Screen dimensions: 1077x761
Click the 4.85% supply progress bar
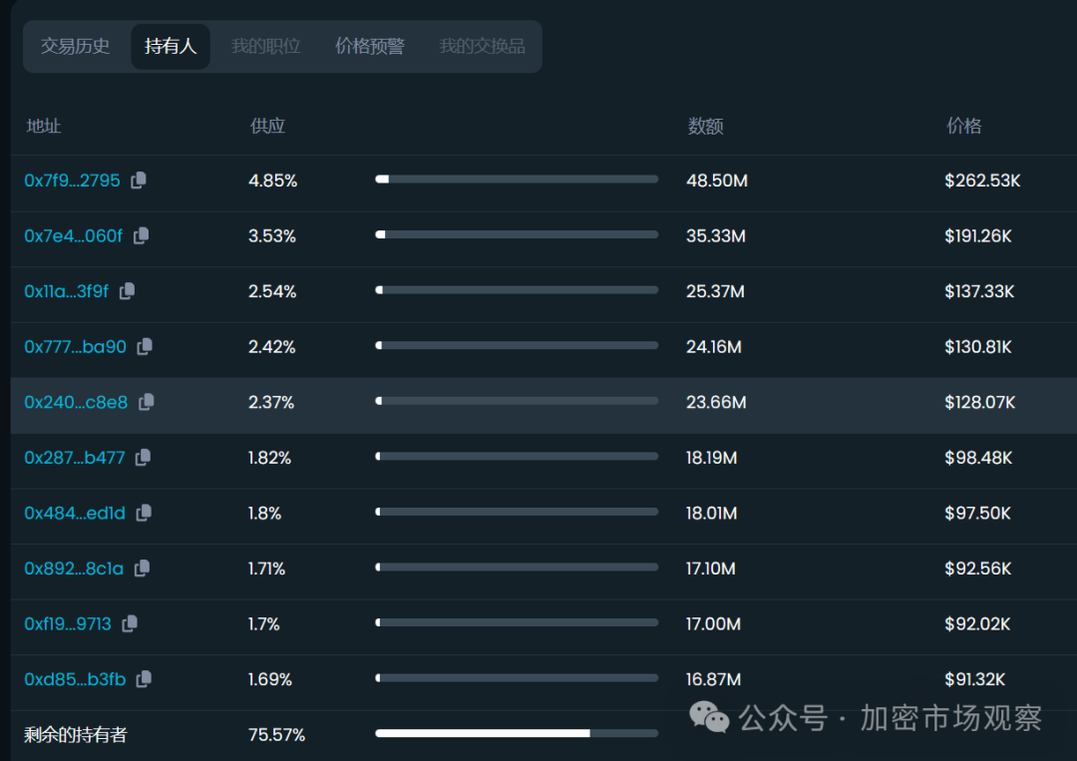click(517, 180)
